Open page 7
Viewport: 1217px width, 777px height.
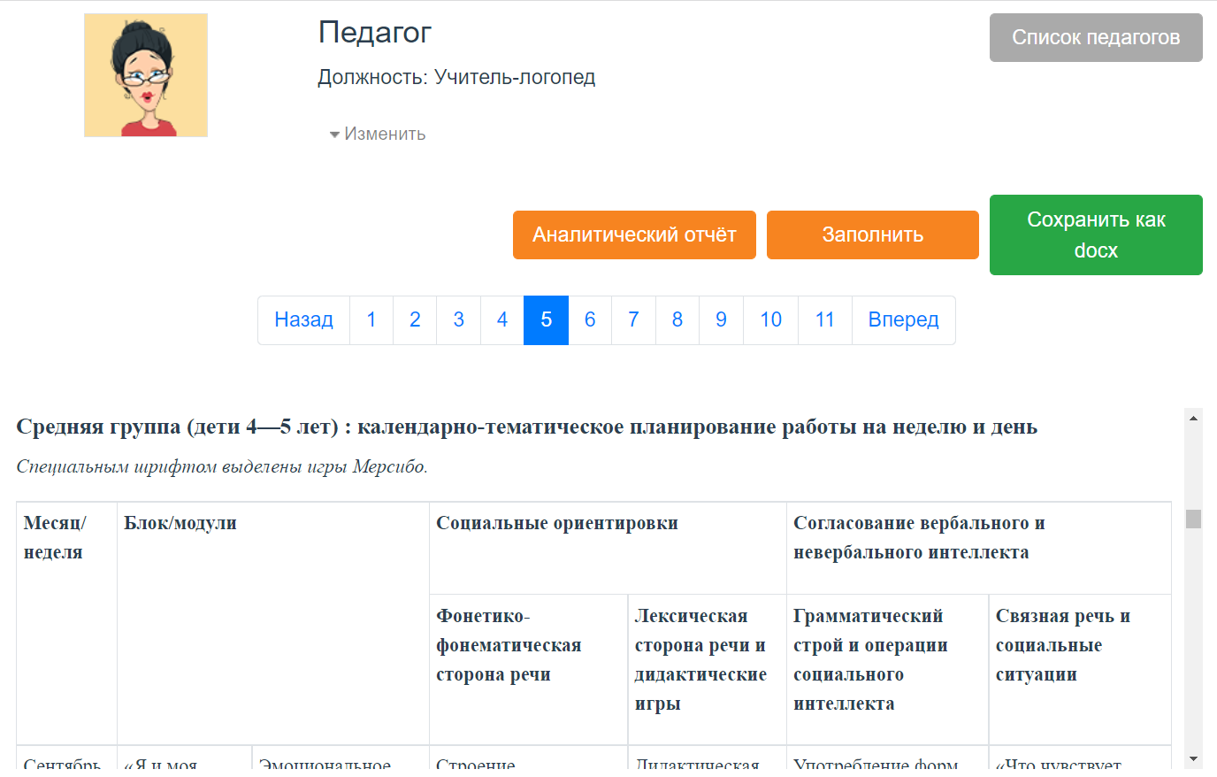(x=633, y=319)
